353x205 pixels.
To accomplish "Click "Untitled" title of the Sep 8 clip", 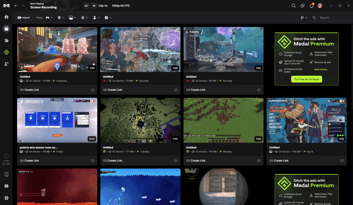I will tap(274, 147).
